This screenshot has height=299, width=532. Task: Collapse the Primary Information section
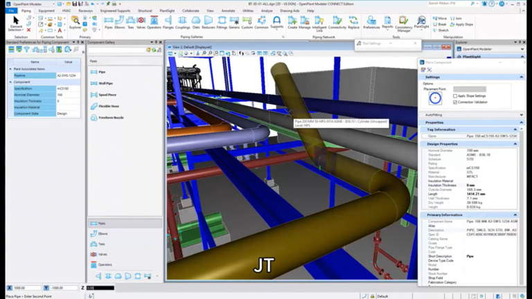(x=515, y=215)
